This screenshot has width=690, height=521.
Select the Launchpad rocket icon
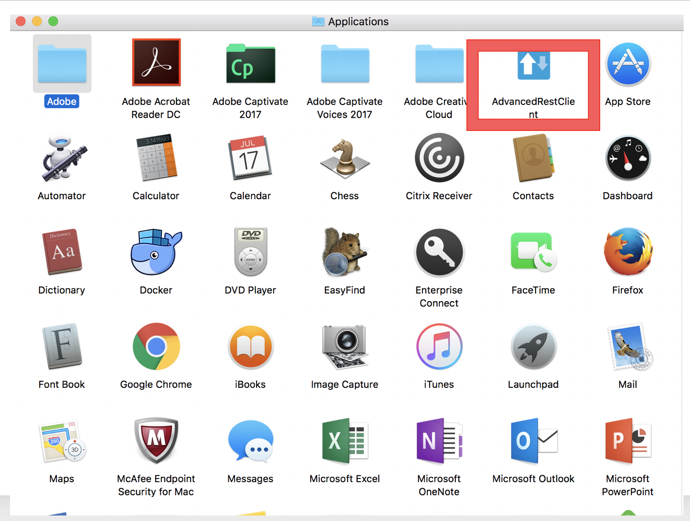coord(533,347)
